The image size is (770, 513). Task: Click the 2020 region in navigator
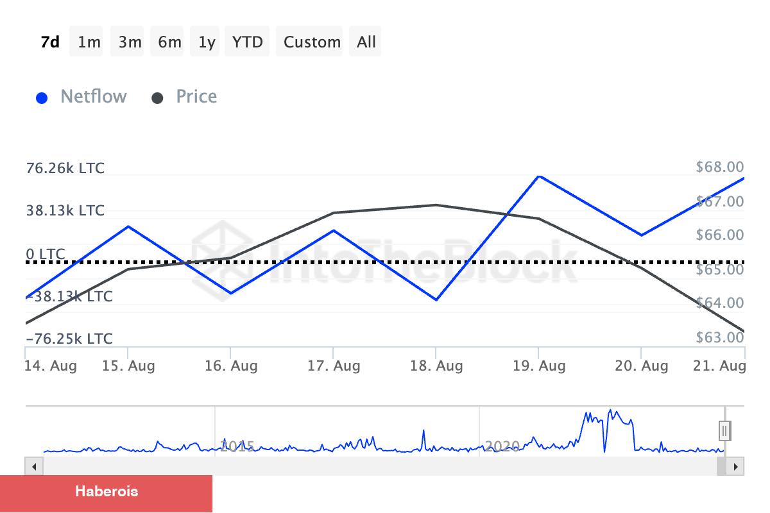(x=501, y=445)
